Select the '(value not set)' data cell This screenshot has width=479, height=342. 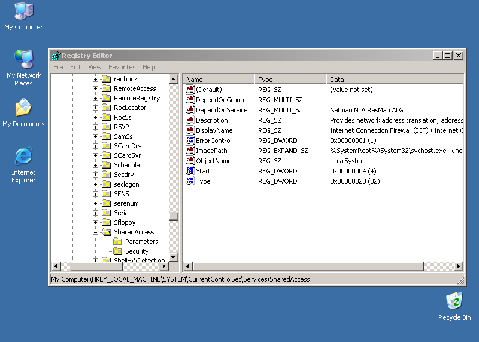click(351, 90)
